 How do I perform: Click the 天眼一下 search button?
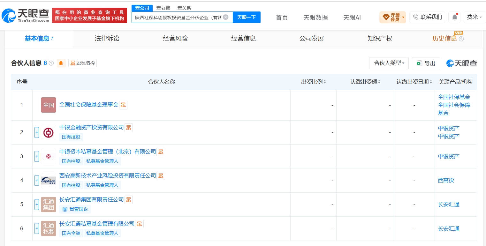pos(247,17)
